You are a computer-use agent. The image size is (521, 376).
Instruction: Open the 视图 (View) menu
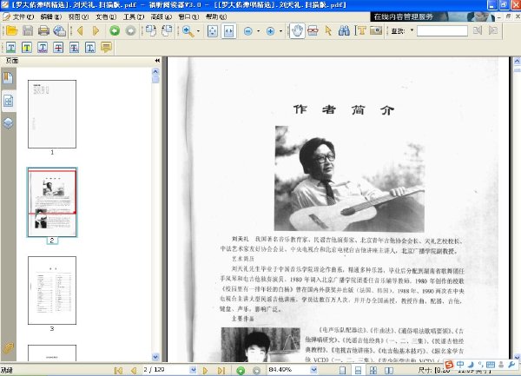[x=78, y=16]
